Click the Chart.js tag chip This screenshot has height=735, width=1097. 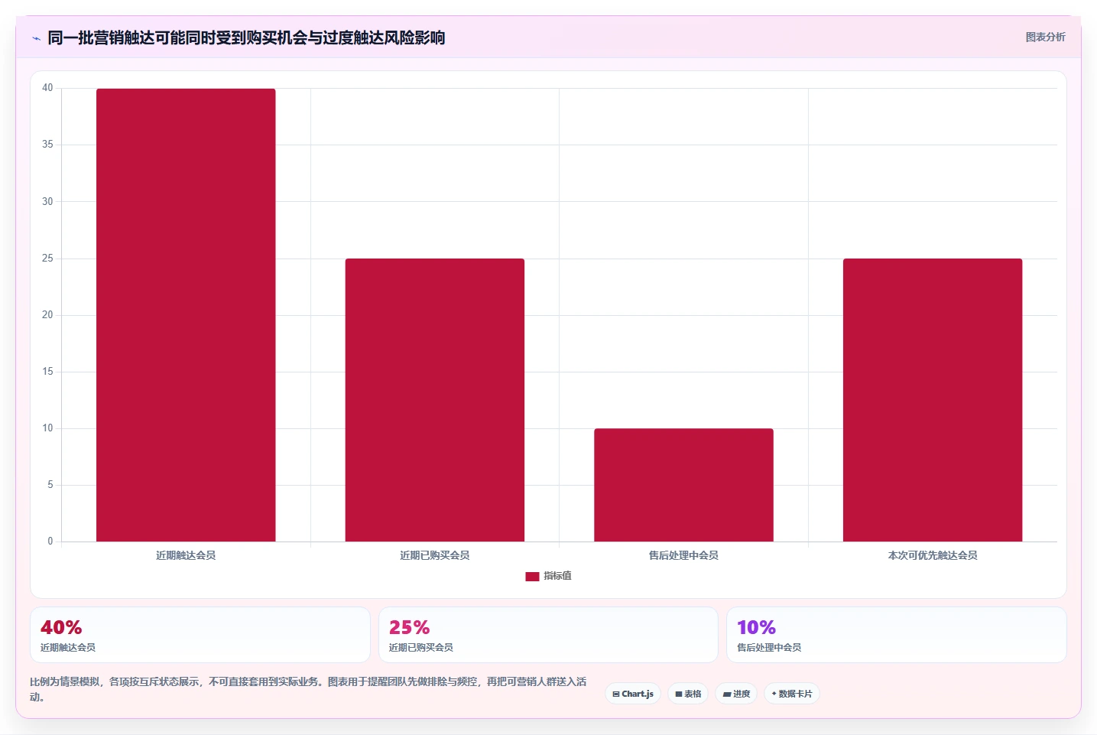click(633, 694)
